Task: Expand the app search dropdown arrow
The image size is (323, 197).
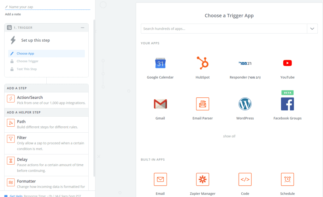Action: 312,29
